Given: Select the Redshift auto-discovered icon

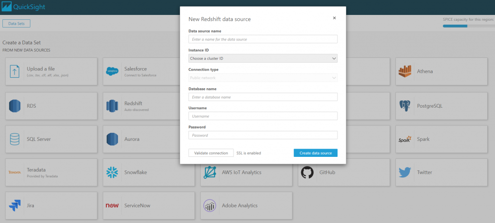Looking at the screenshot, I should [112, 106].
